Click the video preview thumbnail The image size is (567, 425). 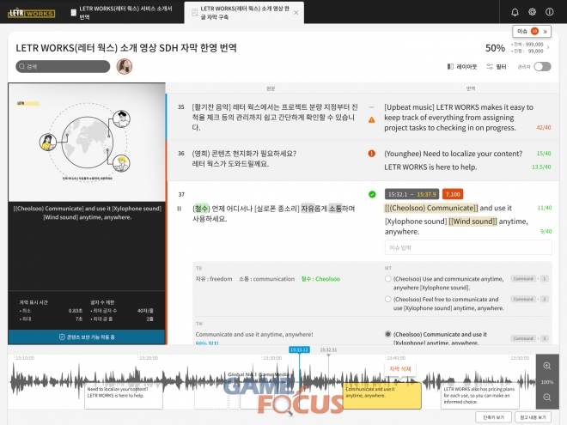(87, 142)
